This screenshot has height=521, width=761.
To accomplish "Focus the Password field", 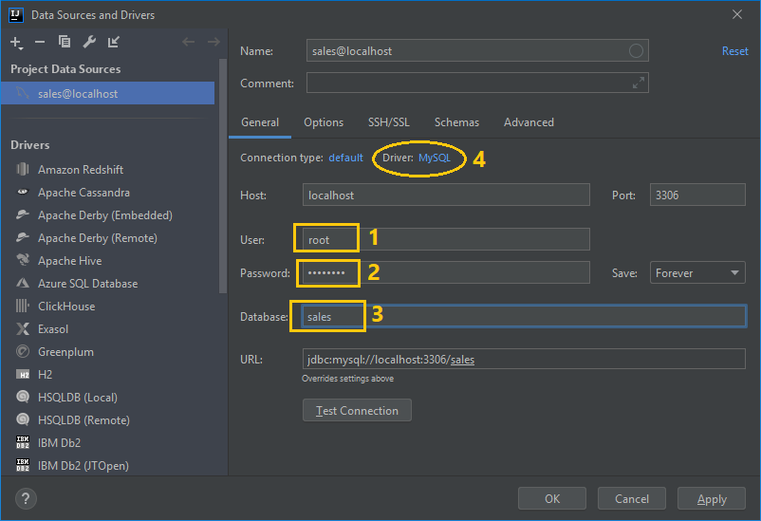I will pos(446,273).
